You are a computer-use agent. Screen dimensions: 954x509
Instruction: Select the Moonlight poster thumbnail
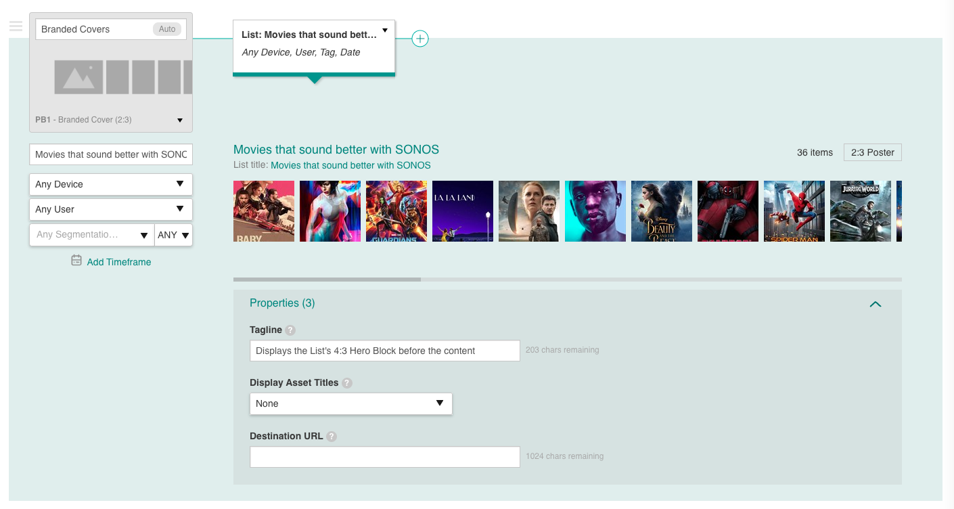(595, 211)
